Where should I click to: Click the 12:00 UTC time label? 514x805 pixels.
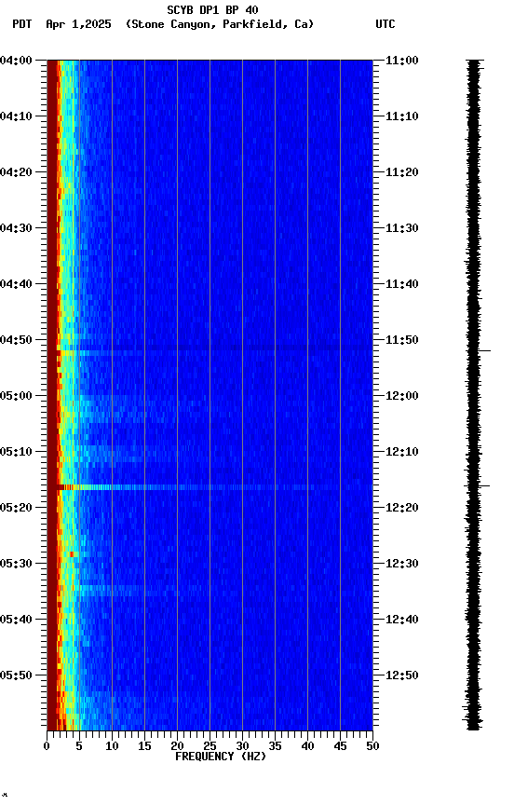coord(402,396)
